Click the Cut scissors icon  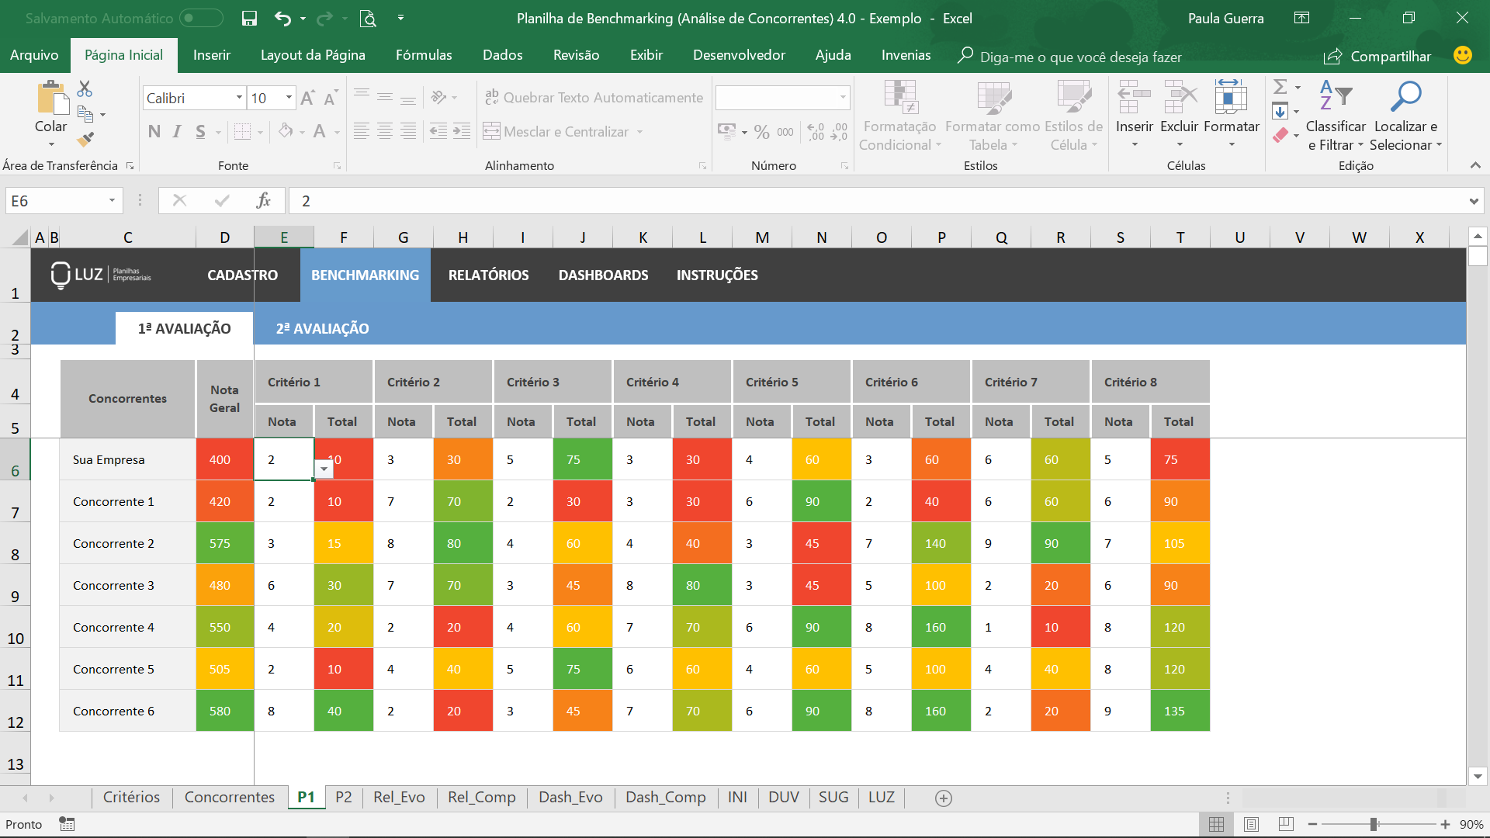pos(85,88)
